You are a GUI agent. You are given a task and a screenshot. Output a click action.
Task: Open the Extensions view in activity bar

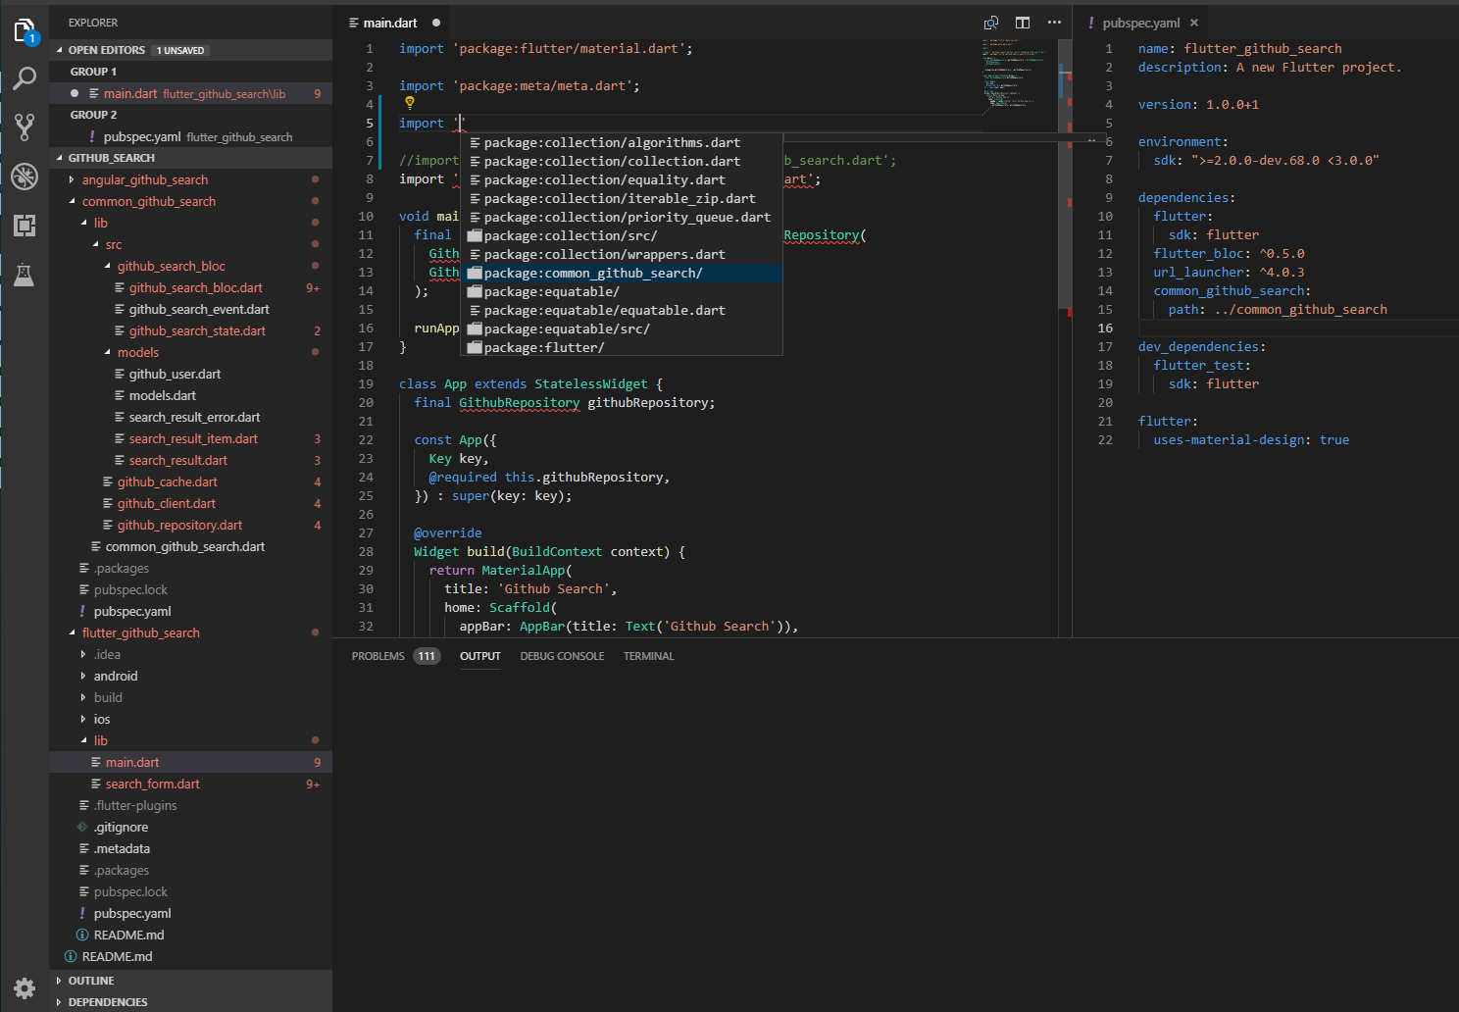25,226
